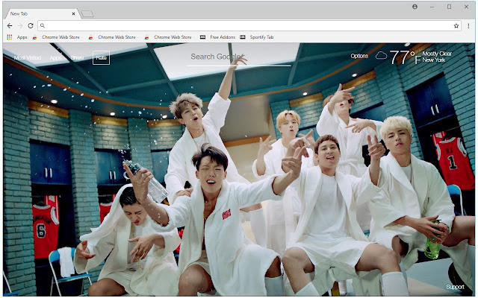Bookmark this page with the star icon
The height and width of the screenshot is (298, 478).
click(456, 26)
